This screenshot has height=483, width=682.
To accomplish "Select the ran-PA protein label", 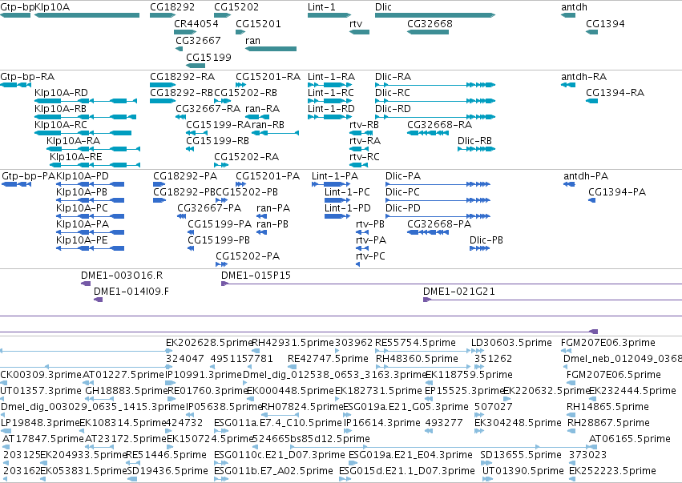I will tap(273, 207).
